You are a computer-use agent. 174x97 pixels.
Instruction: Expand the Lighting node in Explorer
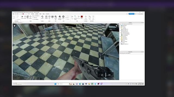pyautogui.click(x=120, y=28)
